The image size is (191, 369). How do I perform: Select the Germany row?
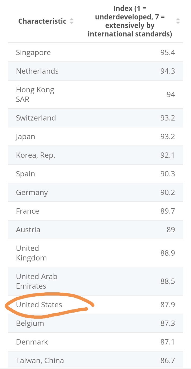click(95, 192)
